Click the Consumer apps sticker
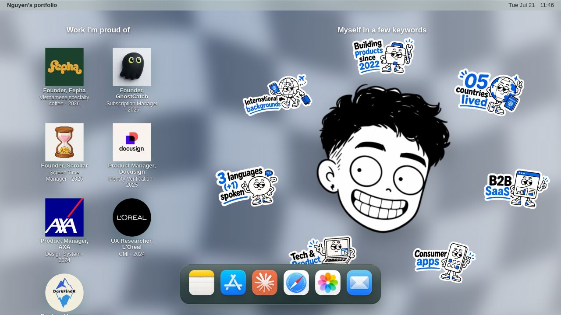The height and width of the screenshot is (315, 561). click(x=444, y=262)
